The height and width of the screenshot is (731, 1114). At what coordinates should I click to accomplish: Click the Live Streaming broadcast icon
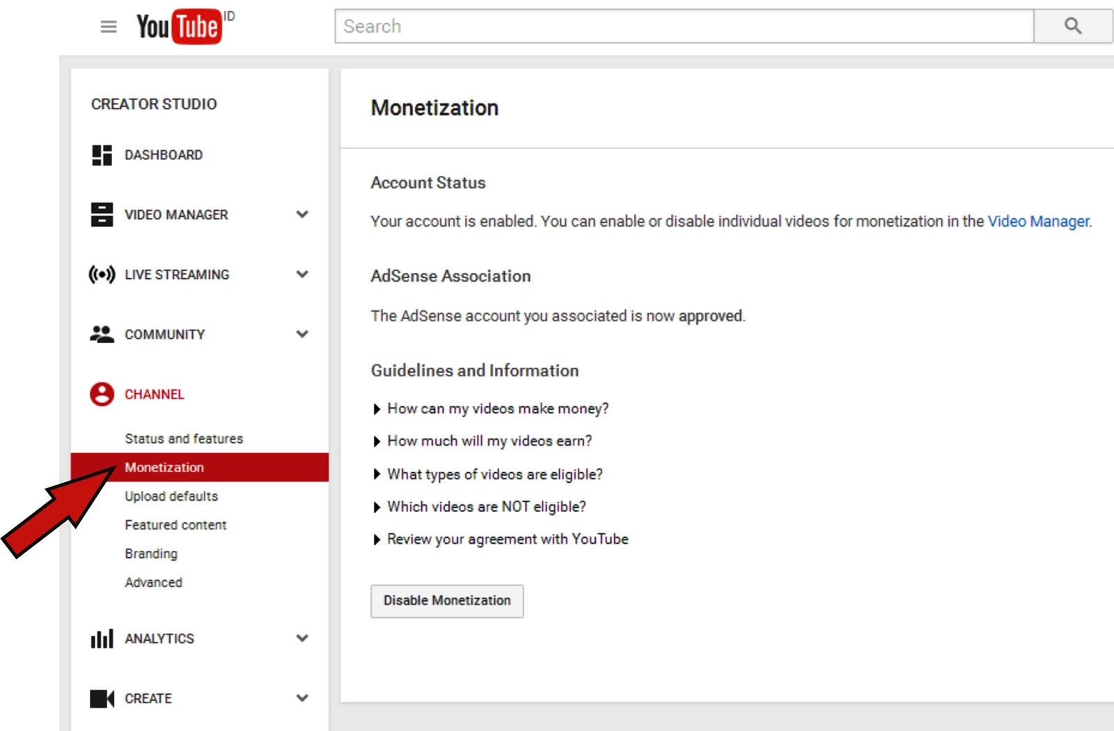(x=102, y=275)
